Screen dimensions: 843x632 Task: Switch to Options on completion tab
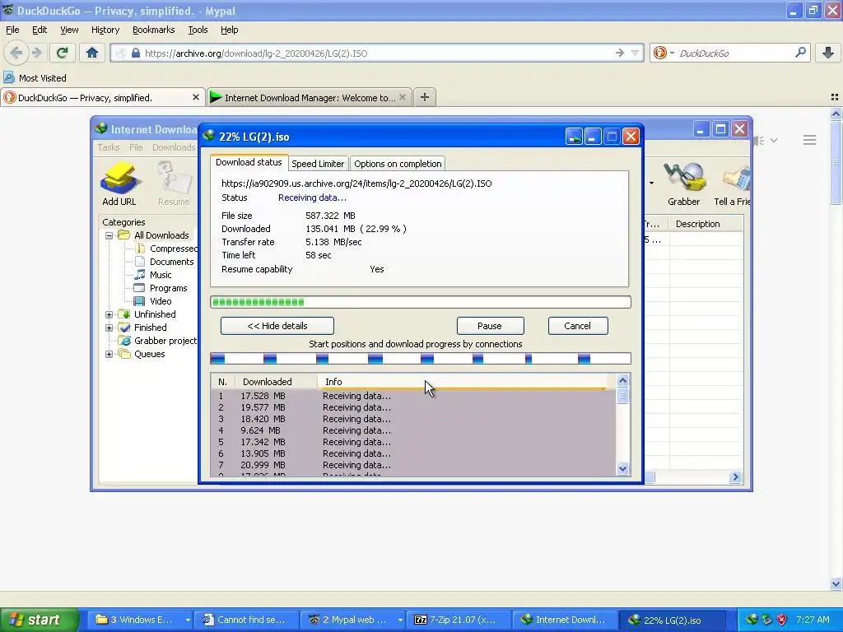(x=398, y=164)
